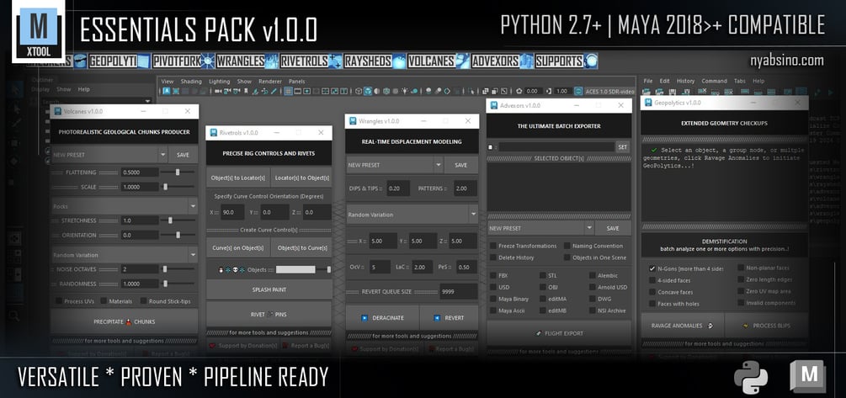Enable Process UVs checkbox in Volcanes
Viewport: 846px width, 398px height.
tap(58, 301)
